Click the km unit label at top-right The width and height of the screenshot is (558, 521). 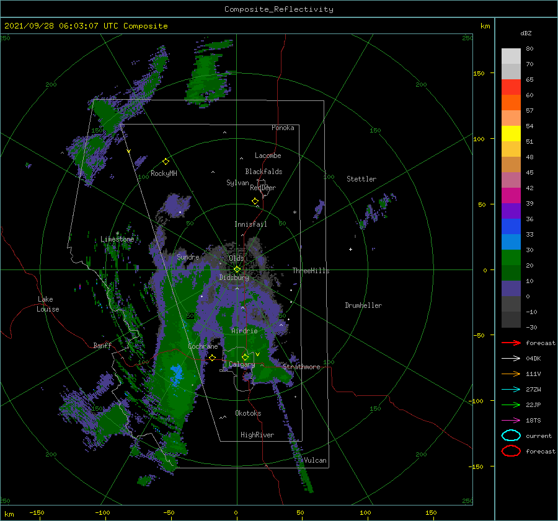tap(485, 26)
